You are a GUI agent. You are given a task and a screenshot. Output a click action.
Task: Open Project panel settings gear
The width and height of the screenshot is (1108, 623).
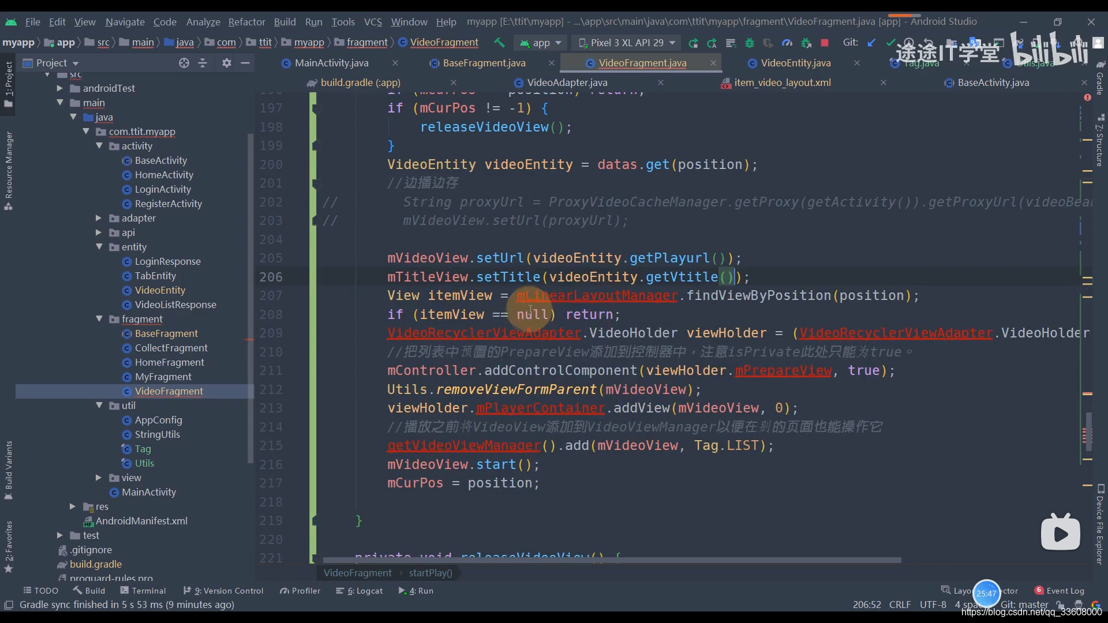[227, 63]
